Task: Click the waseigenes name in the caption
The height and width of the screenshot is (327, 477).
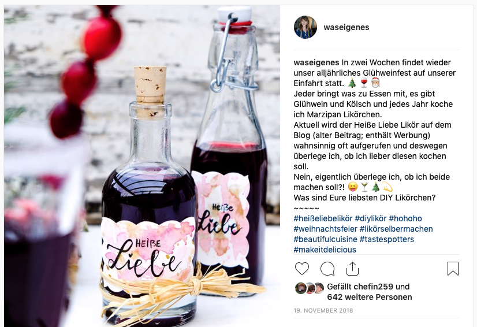Action: [x=316, y=62]
